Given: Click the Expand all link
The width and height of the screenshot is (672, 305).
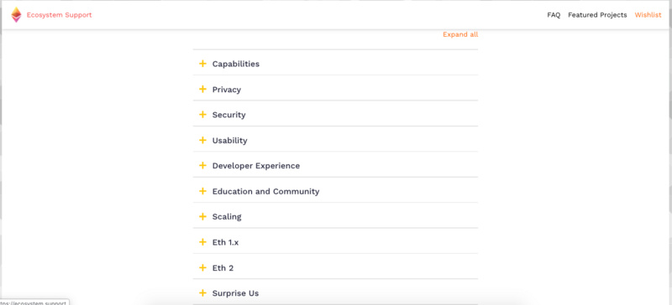Looking at the screenshot, I should coord(460,34).
